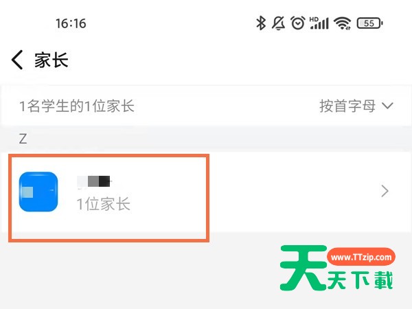Tap the 1名学生的1位家长 summary text
The width and height of the screenshot is (412, 309).
coord(77,106)
